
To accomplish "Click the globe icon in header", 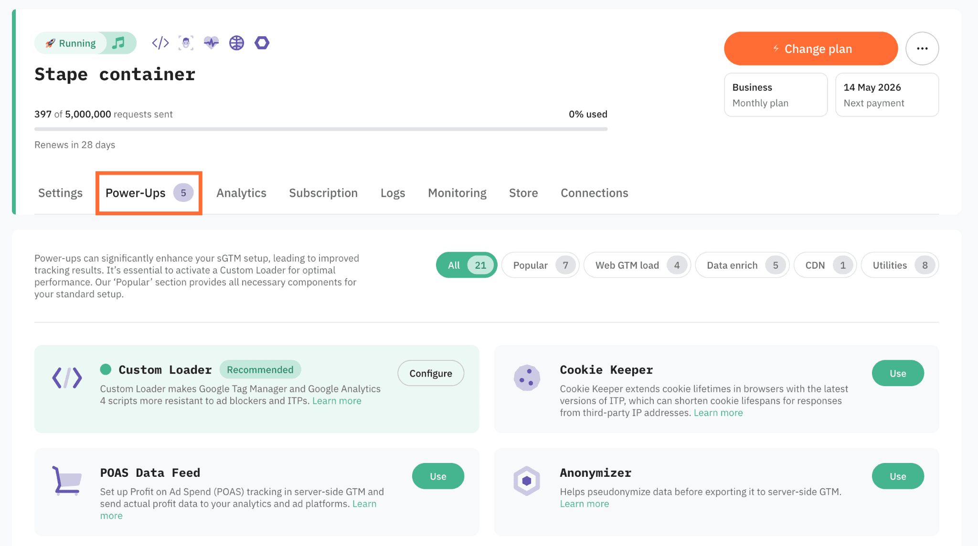I will pos(236,43).
